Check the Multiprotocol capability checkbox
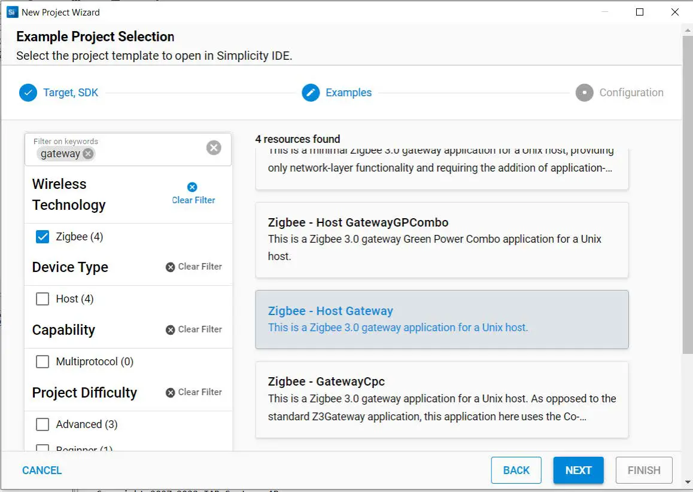 tap(42, 362)
